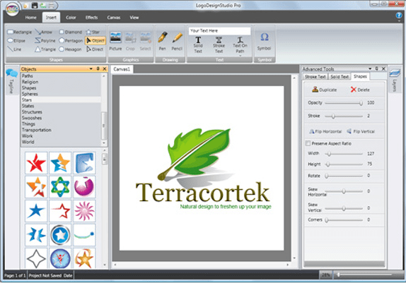Screen dimensions: 406x283
Task: Select the Polyline shape tool
Action: tap(45, 40)
